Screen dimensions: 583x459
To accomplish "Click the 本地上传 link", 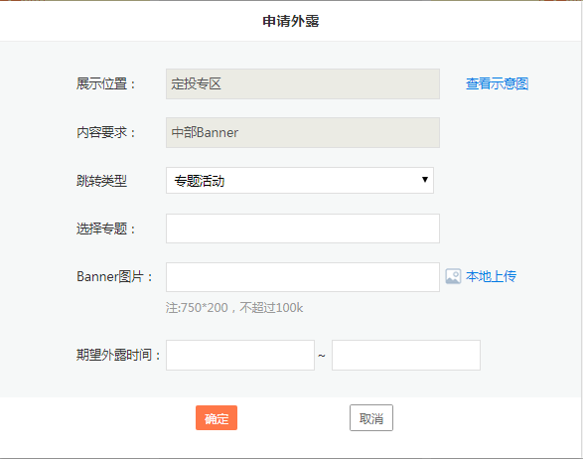I will [491, 276].
